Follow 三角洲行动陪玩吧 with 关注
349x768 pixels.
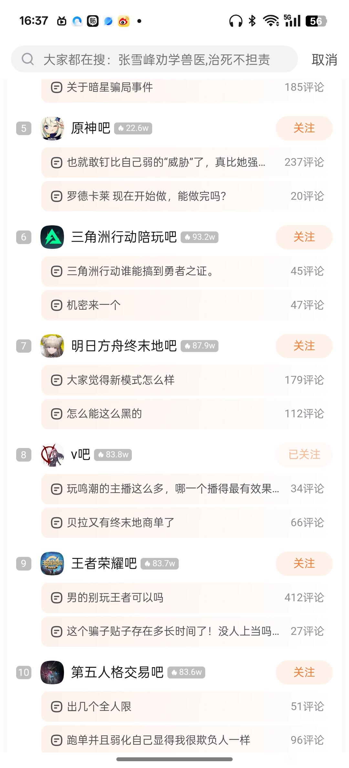(304, 237)
